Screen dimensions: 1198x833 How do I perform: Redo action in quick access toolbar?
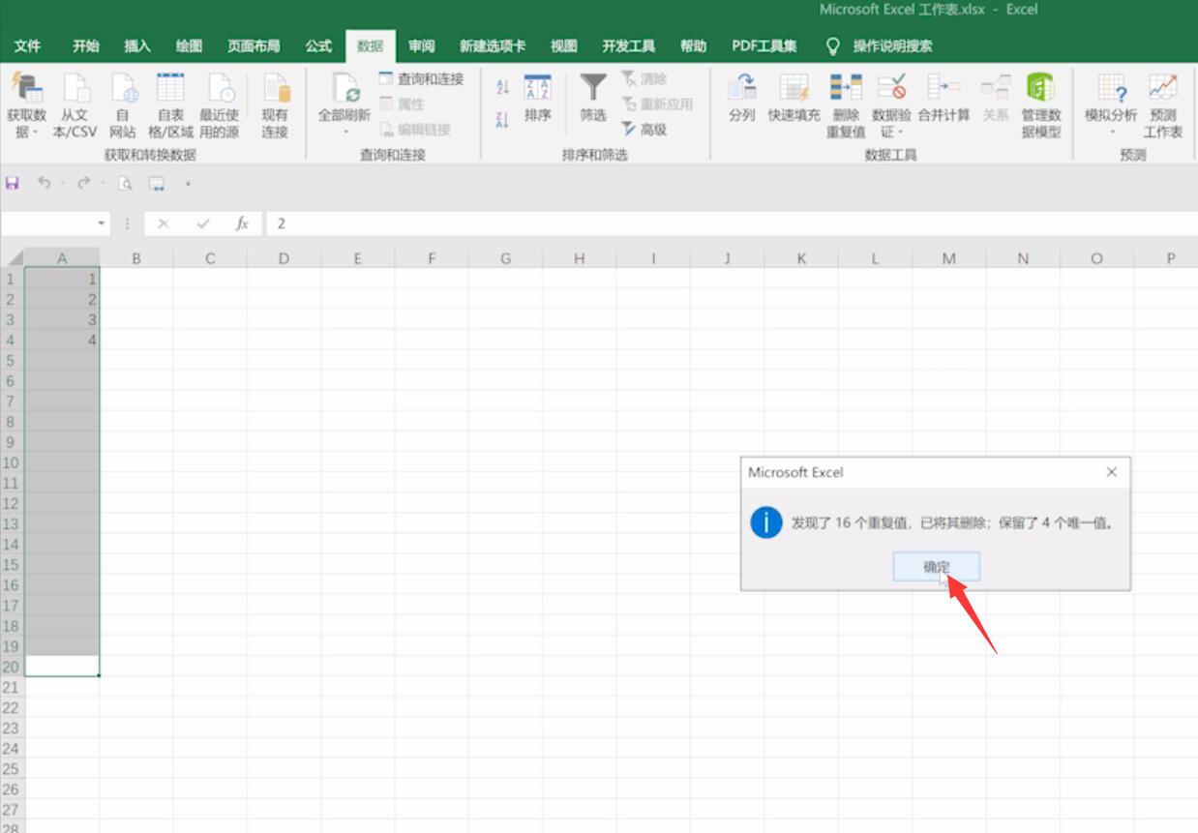pos(83,183)
